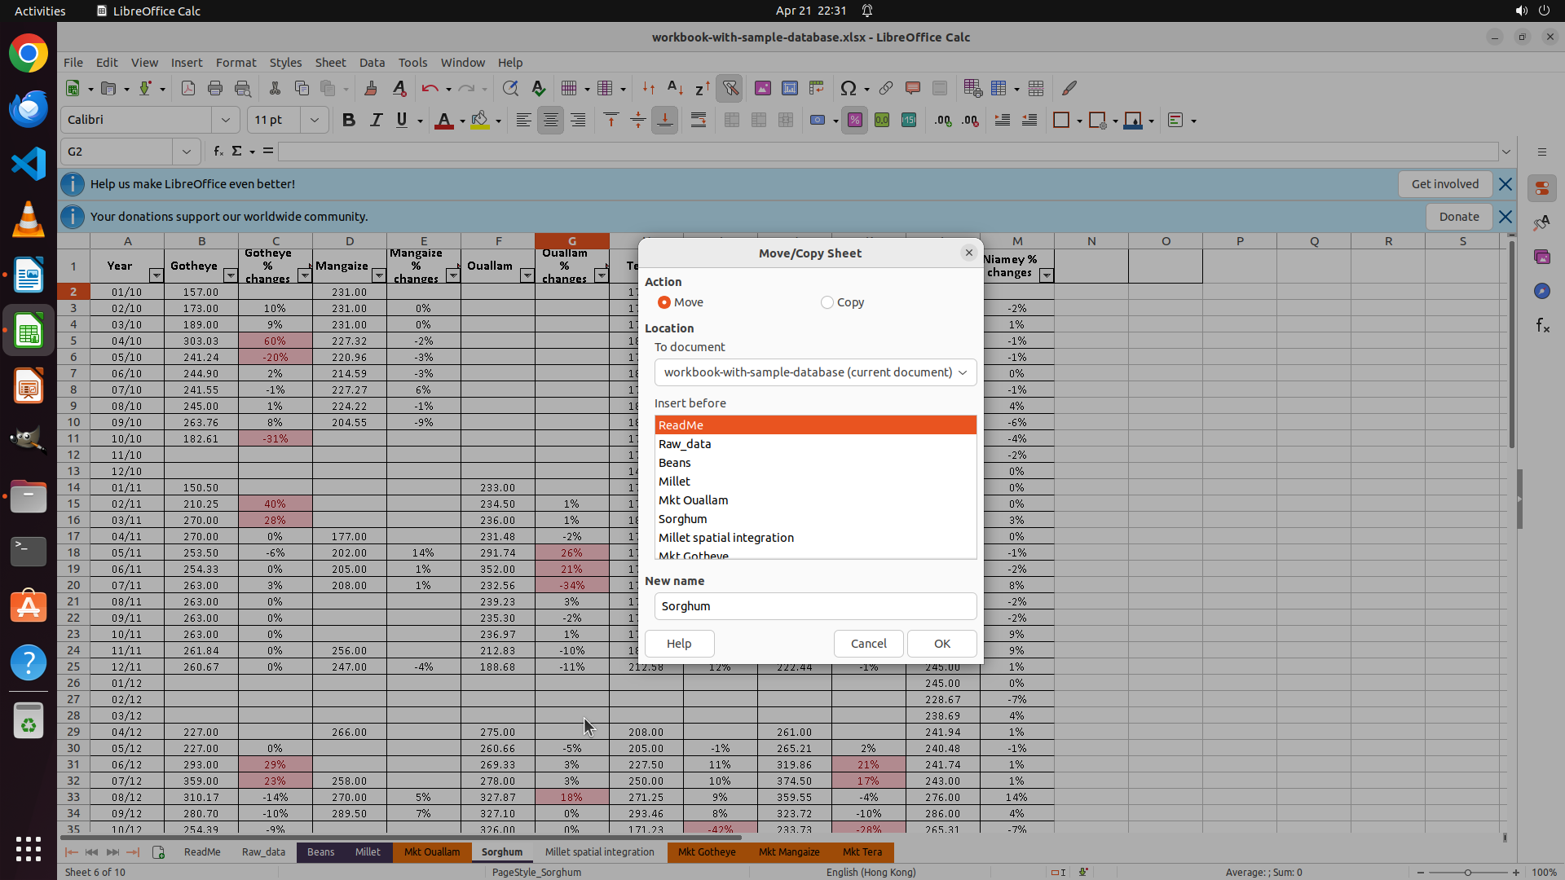Open the Gotheye column filter dropdown
The width and height of the screenshot is (1565, 880).
[x=230, y=275]
